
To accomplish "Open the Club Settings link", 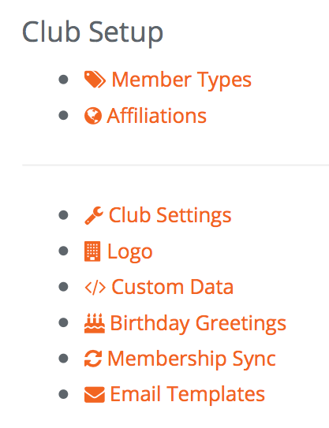I will [x=170, y=216].
